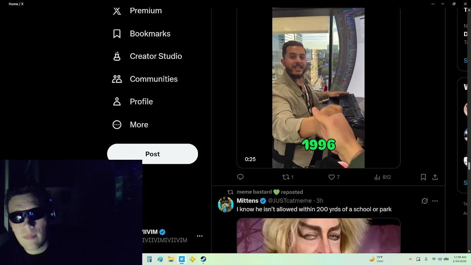This screenshot has width=471, height=265.
Task: Open the @JUSTcatmeme profile link
Action: pos(290,201)
